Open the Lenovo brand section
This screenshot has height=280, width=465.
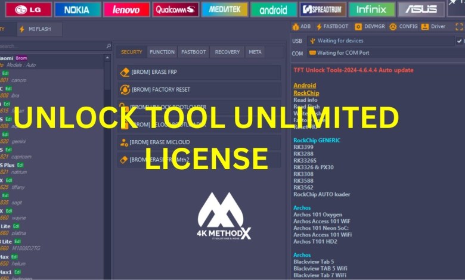126,10
